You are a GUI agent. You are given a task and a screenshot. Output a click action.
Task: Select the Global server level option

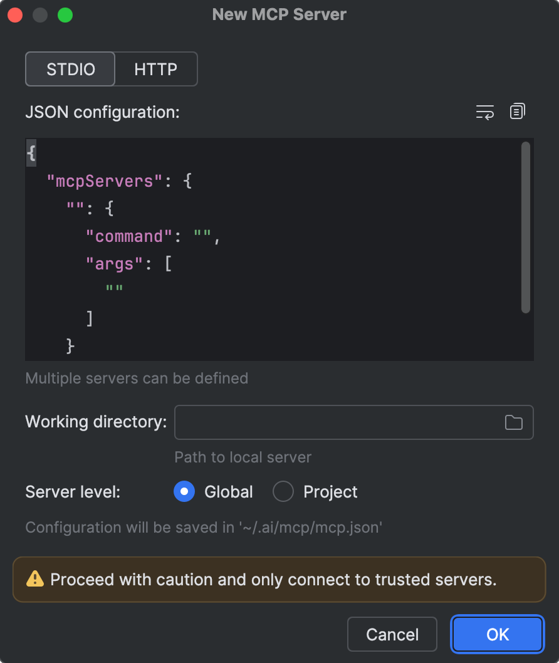click(184, 491)
